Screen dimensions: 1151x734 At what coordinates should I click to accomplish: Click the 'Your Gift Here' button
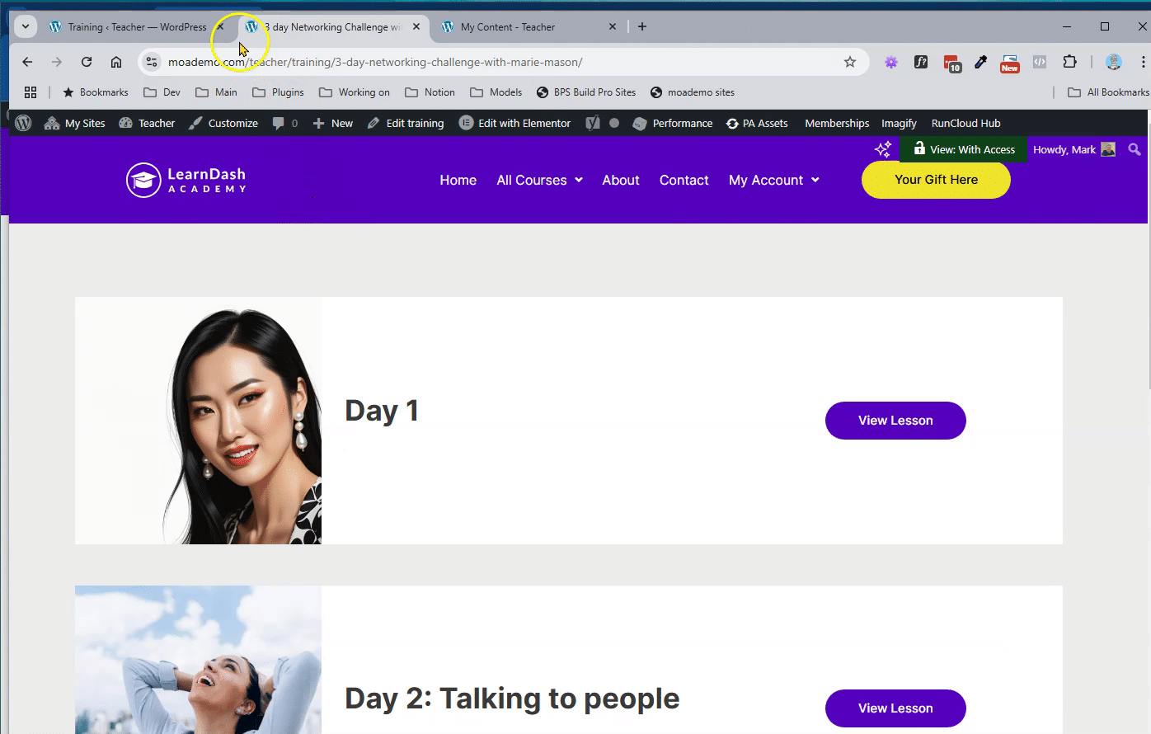pos(936,180)
